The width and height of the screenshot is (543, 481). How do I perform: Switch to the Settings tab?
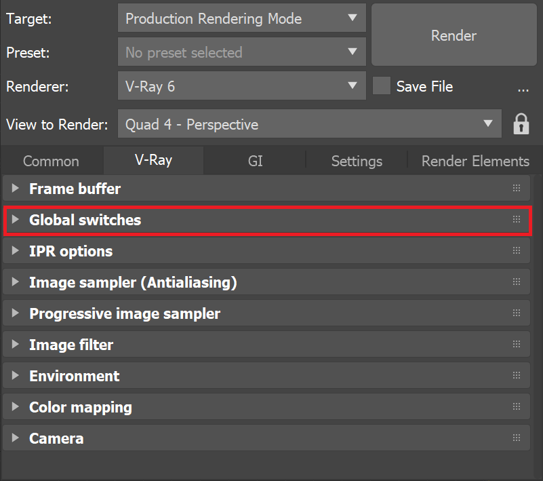coord(356,161)
